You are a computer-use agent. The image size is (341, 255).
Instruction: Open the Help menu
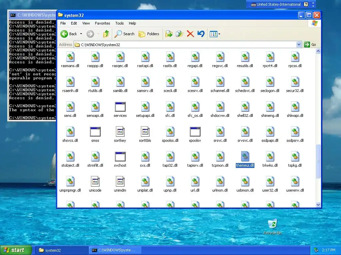[132, 23]
